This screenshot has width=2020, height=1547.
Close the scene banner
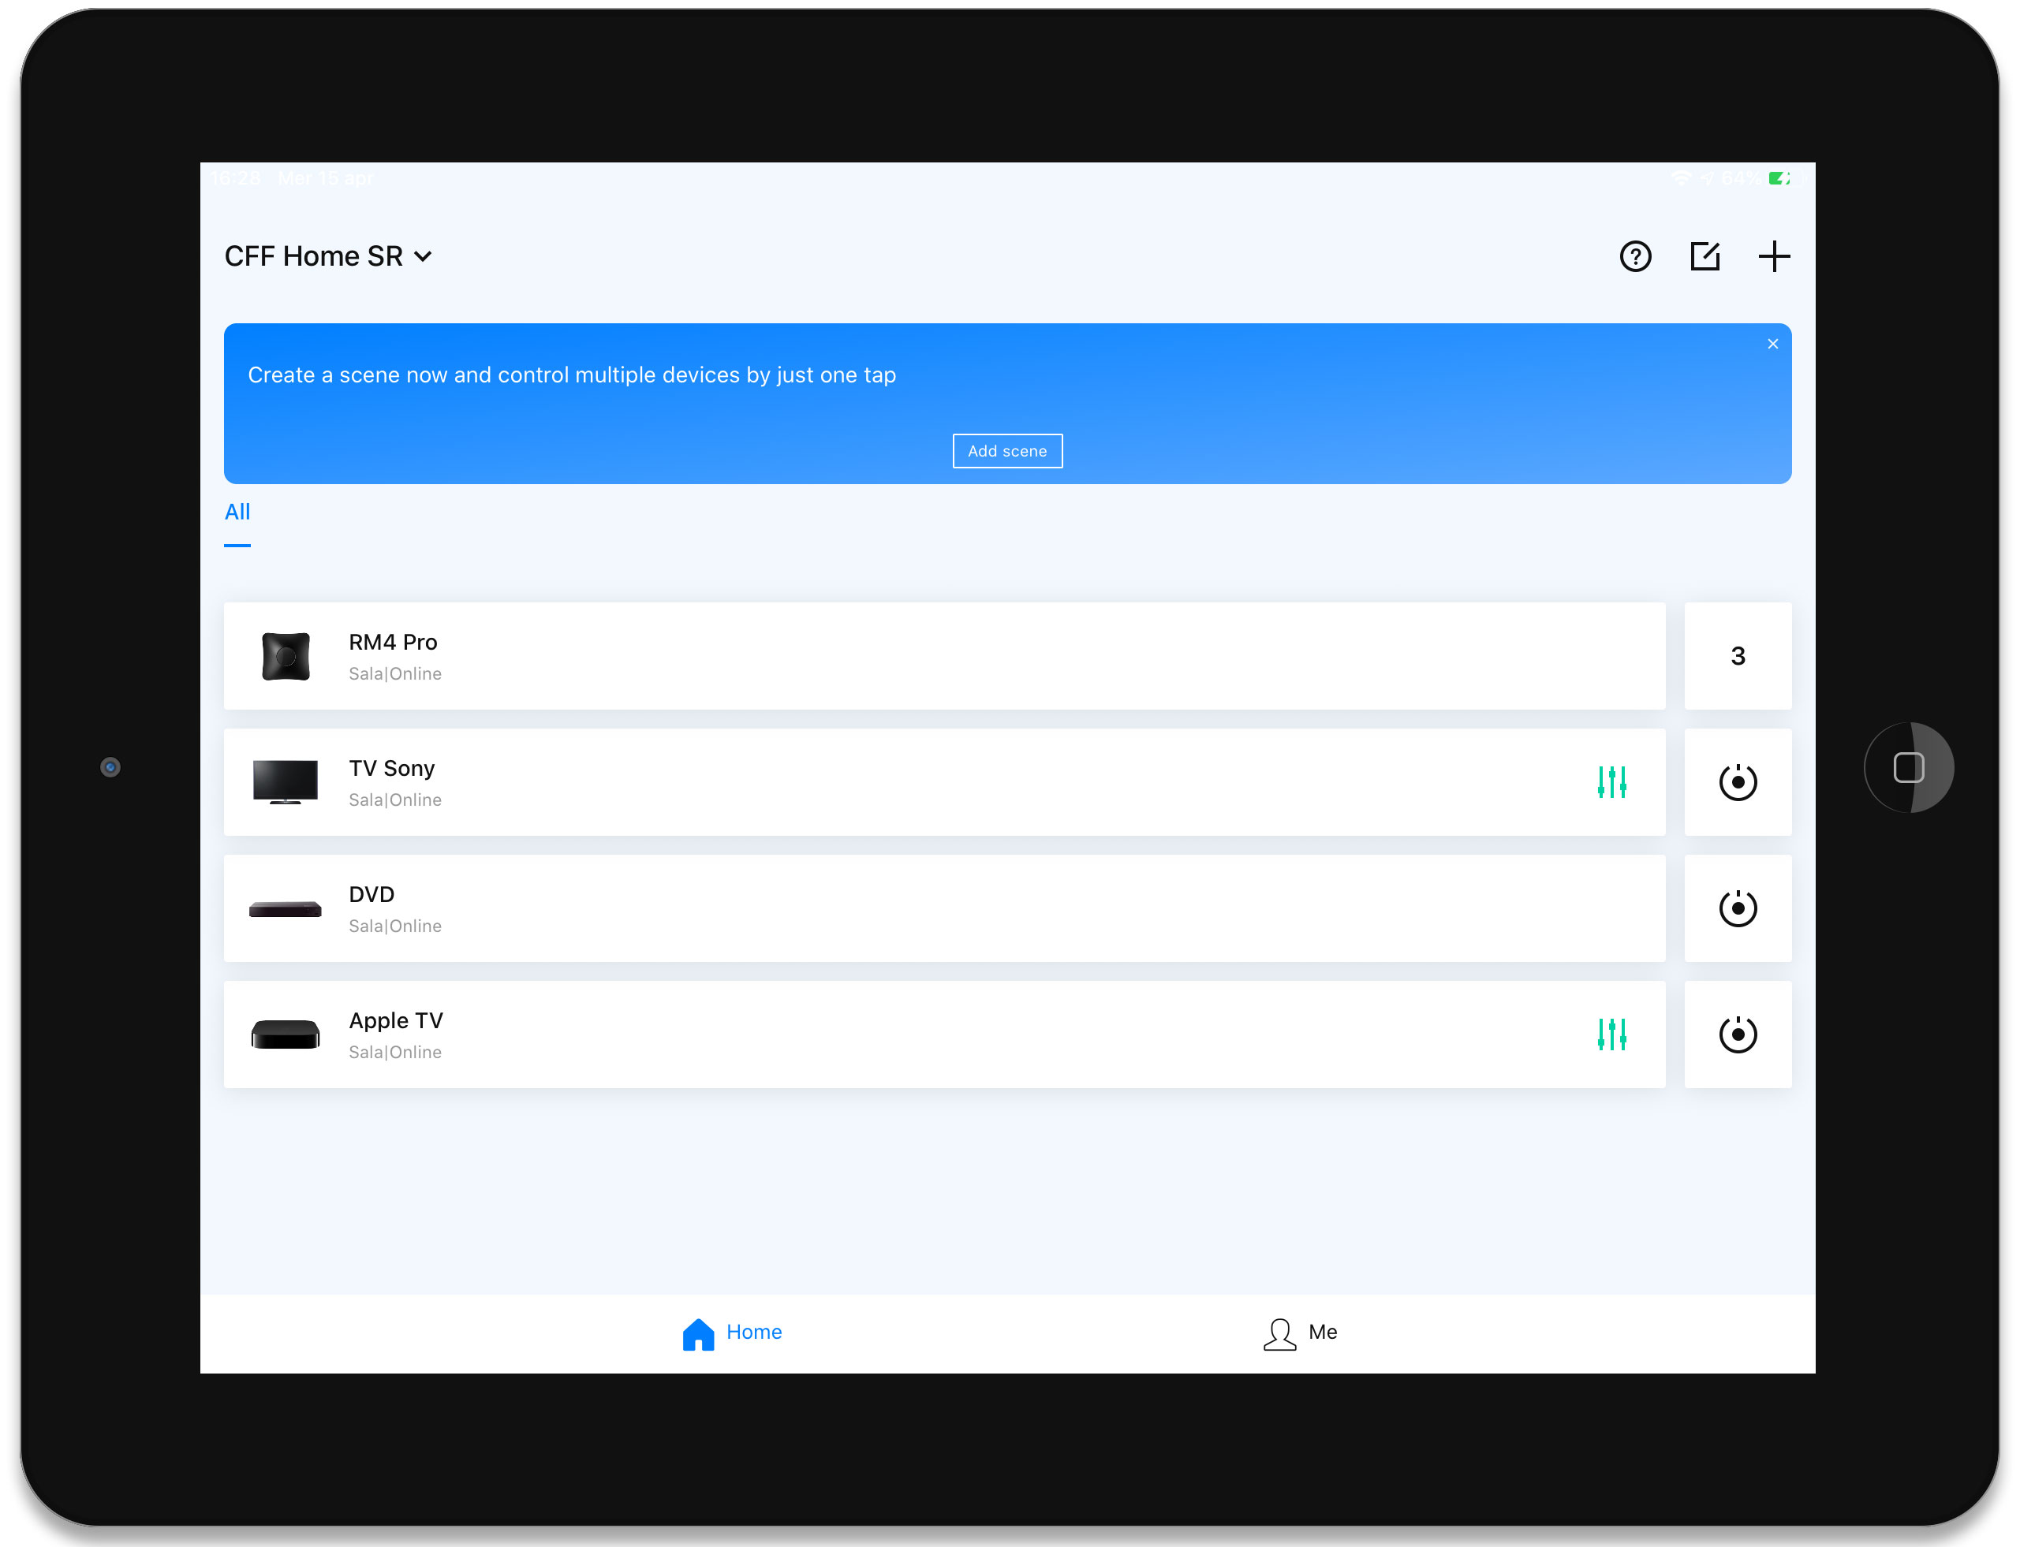tap(1772, 344)
